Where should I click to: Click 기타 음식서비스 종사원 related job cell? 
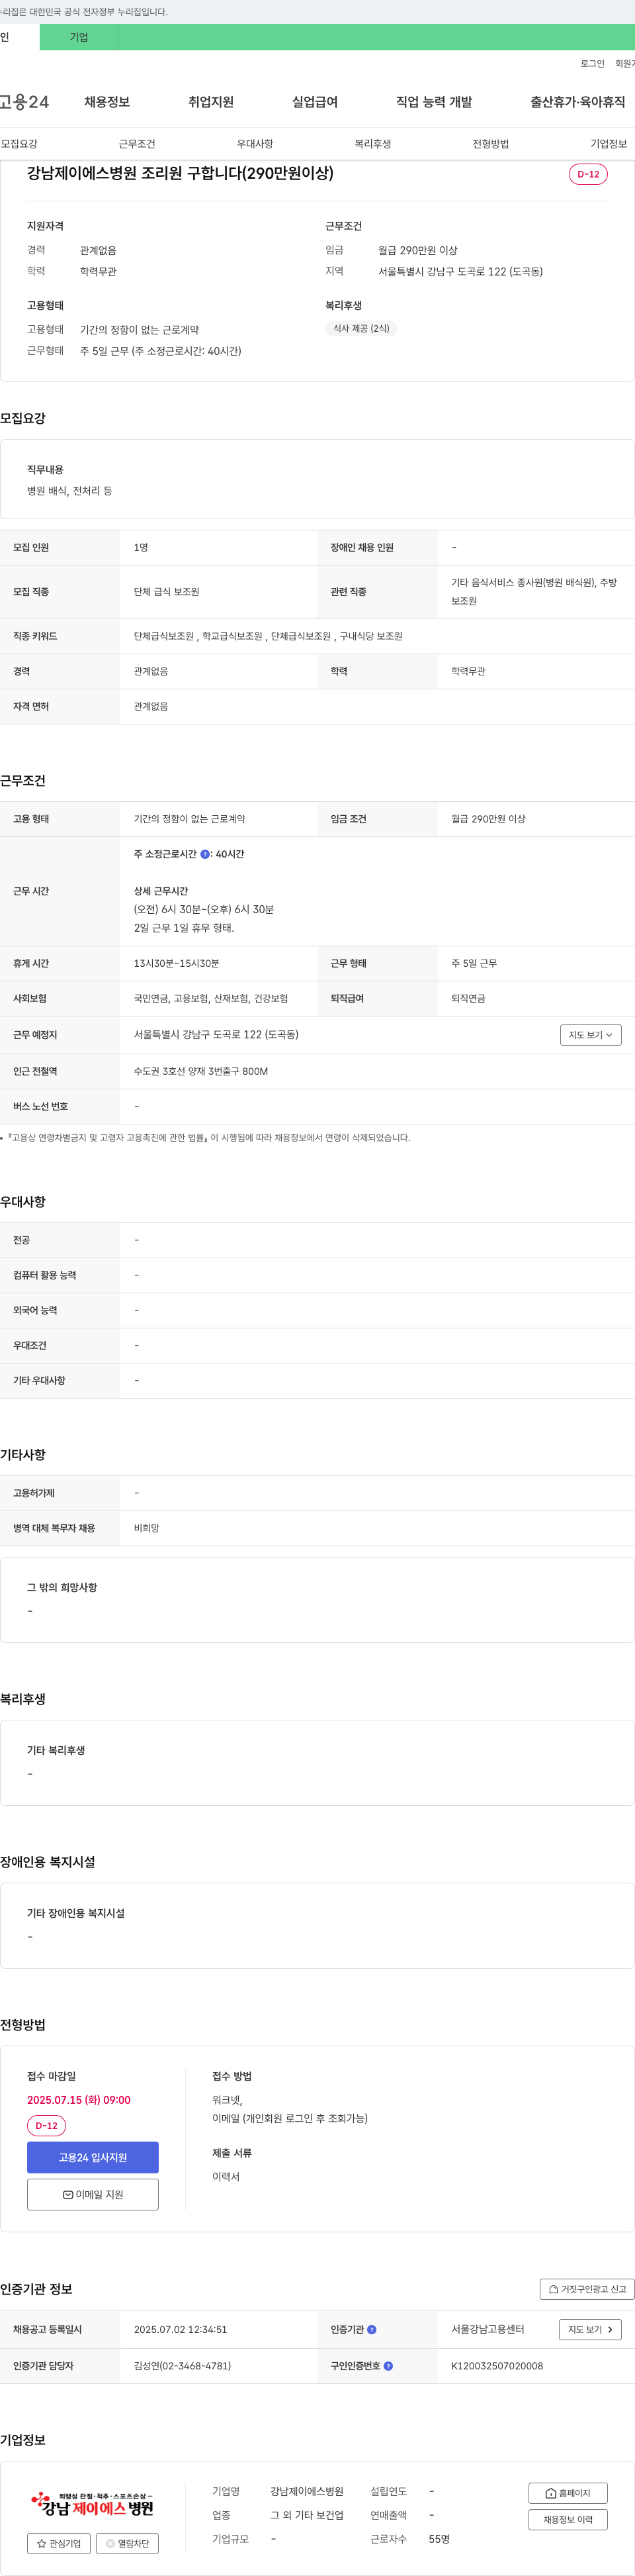point(534,591)
